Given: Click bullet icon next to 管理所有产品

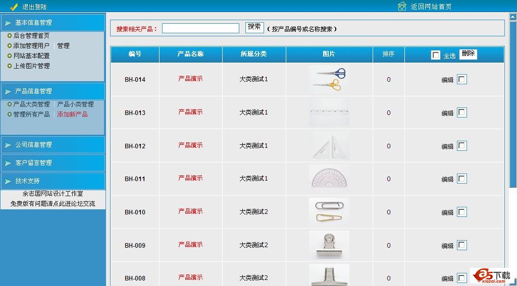Looking at the screenshot, I should coord(9,115).
